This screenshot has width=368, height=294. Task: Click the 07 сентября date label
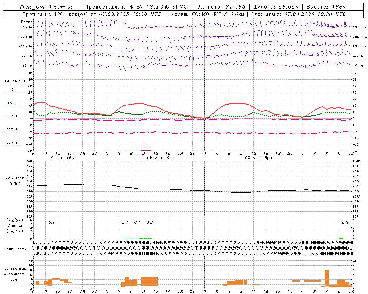pos(63,158)
